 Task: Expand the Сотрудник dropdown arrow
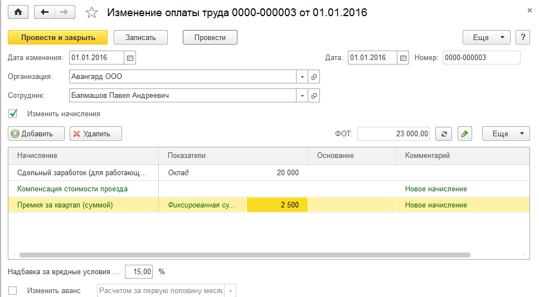(x=302, y=96)
